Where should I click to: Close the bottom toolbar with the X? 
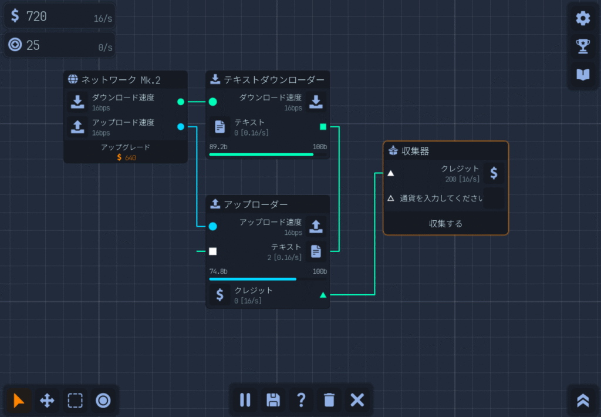pos(357,400)
